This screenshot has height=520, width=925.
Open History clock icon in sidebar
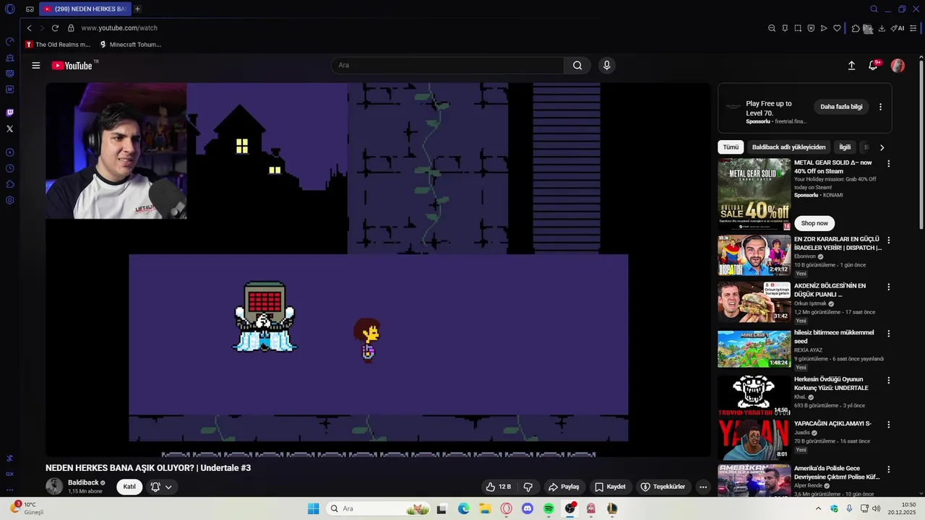[x=9, y=168]
